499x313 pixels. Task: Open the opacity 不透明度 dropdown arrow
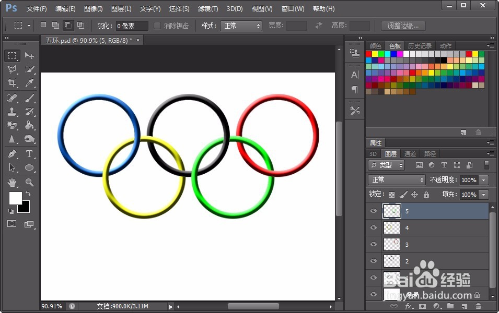tap(484, 180)
